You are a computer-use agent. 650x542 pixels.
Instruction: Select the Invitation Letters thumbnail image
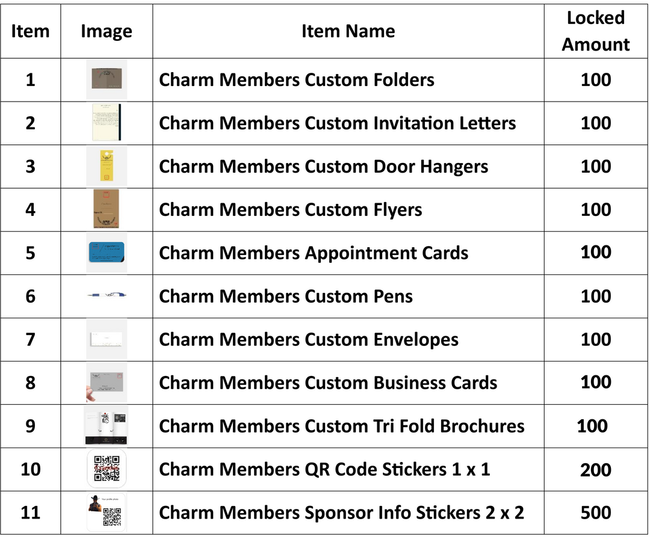tap(107, 123)
